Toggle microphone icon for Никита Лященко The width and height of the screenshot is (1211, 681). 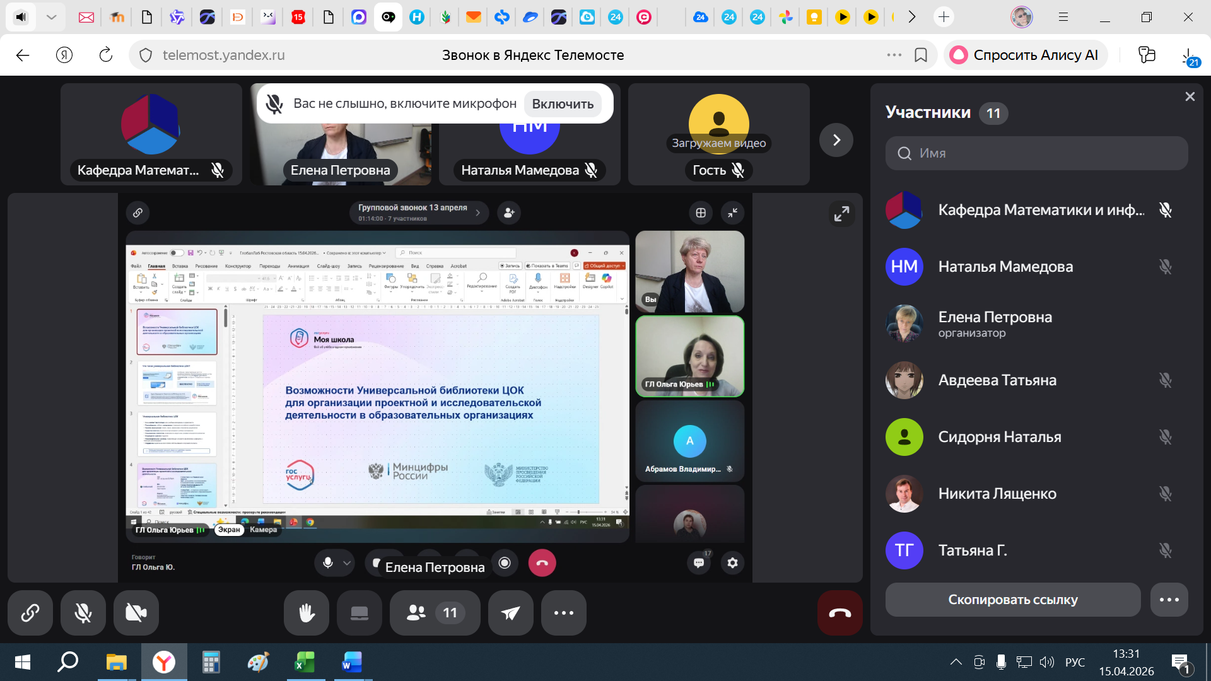[x=1166, y=494]
